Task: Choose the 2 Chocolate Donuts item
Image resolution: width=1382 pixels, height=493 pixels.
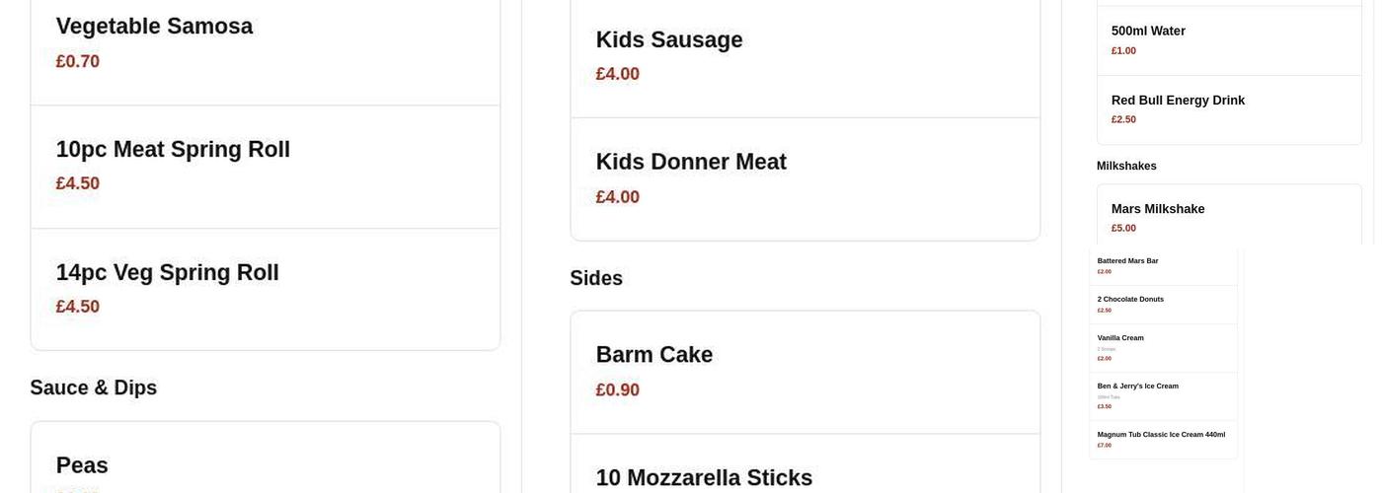Action: pos(1163,304)
